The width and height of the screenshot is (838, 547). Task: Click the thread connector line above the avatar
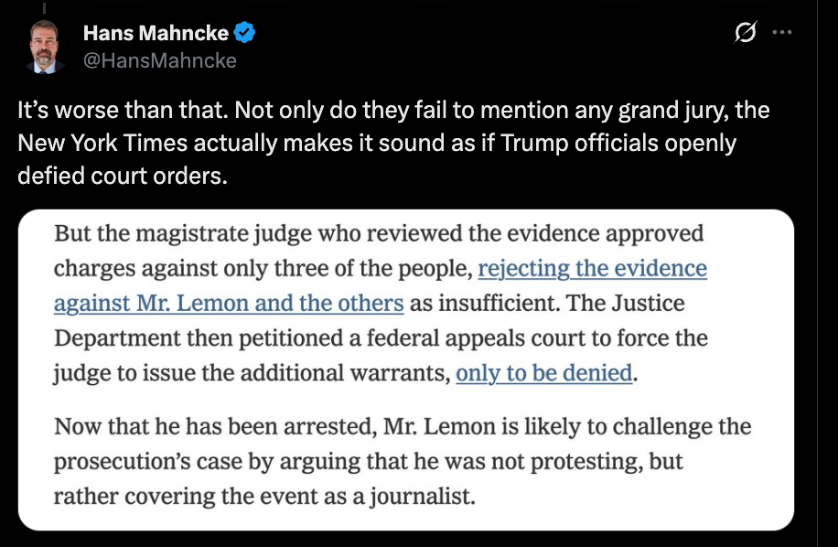42,5
